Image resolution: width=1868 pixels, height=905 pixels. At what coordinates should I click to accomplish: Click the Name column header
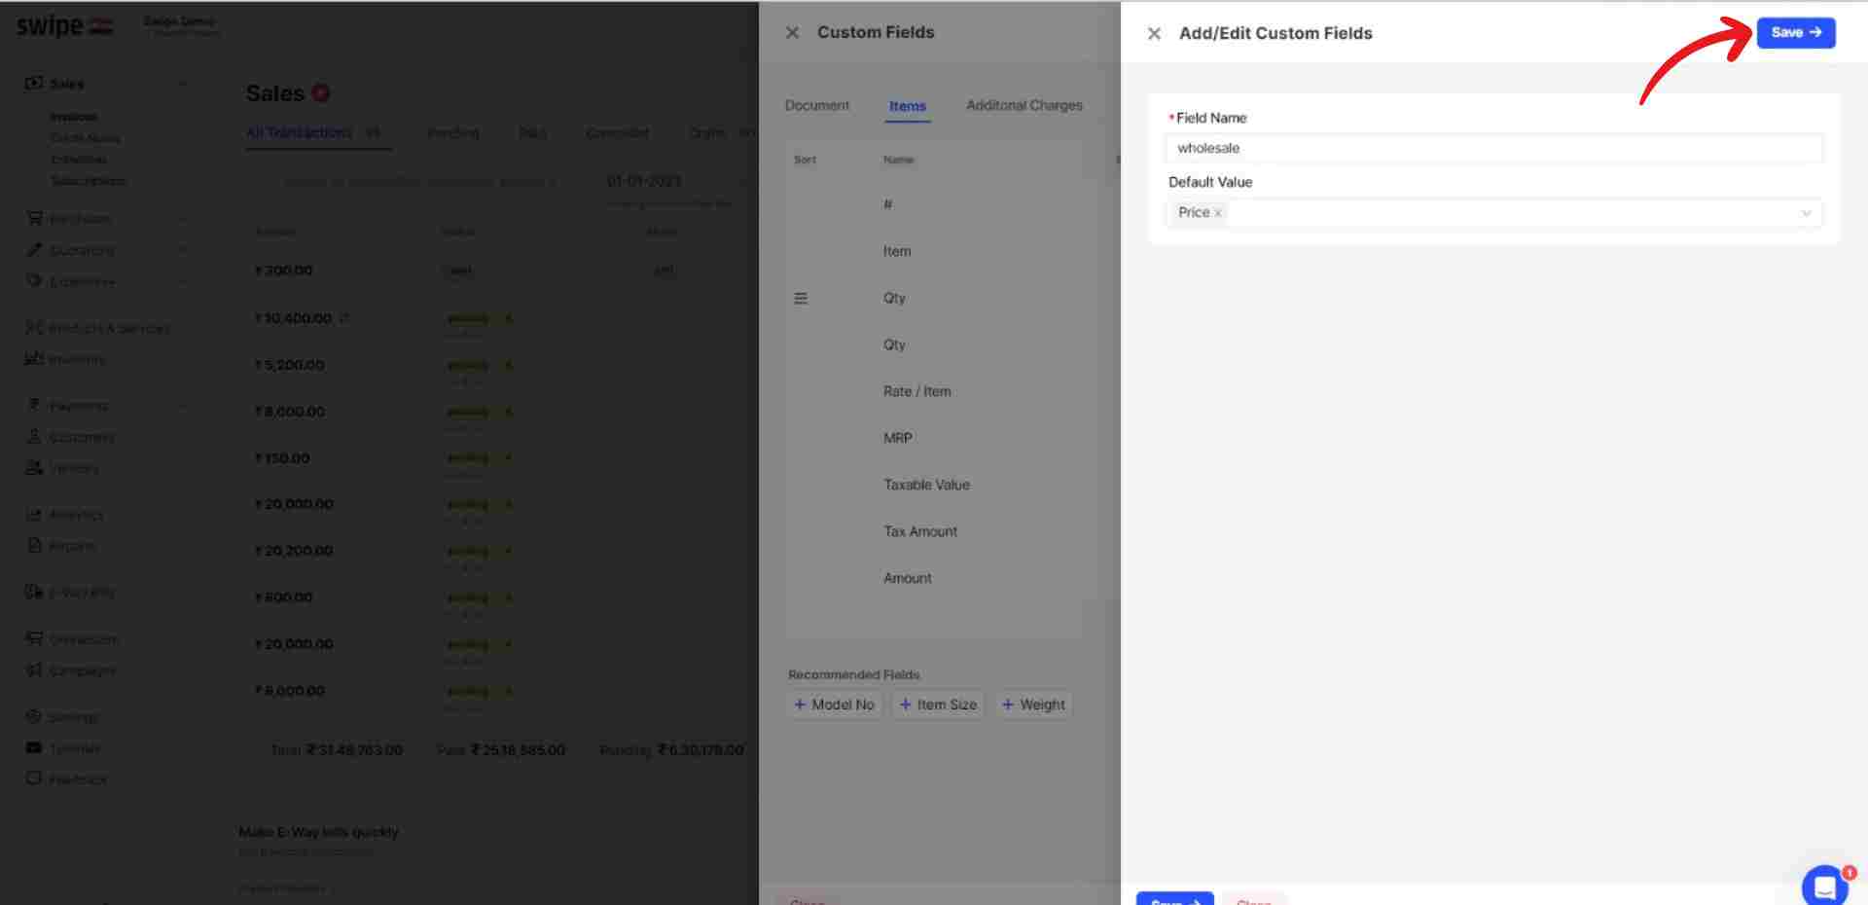898,160
